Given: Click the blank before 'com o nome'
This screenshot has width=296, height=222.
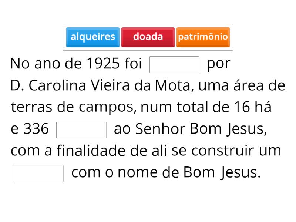Looking at the screenshot, I should 38,174.
